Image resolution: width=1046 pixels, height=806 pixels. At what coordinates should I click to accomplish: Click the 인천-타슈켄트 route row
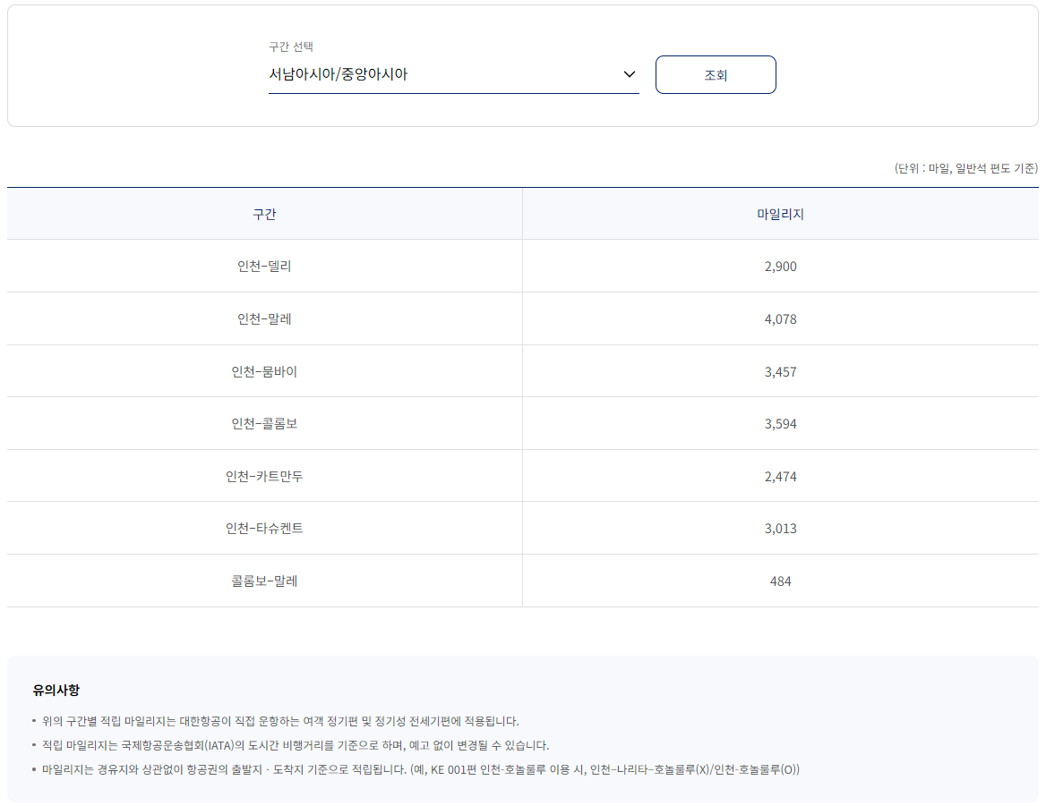click(x=264, y=528)
